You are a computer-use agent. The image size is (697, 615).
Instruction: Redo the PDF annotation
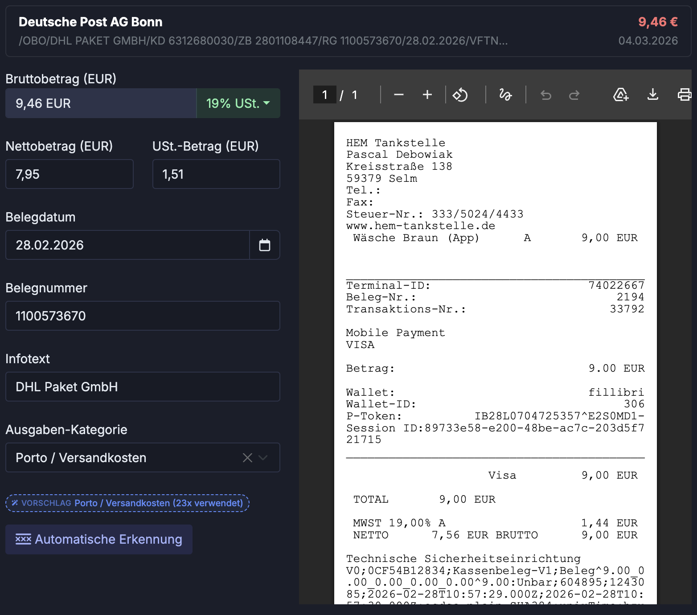click(574, 95)
